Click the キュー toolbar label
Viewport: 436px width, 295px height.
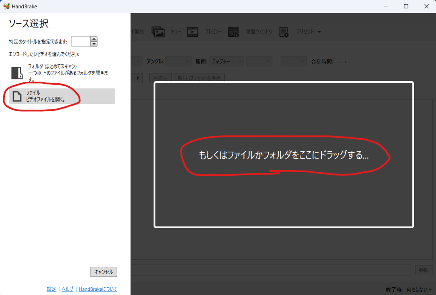[176, 32]
